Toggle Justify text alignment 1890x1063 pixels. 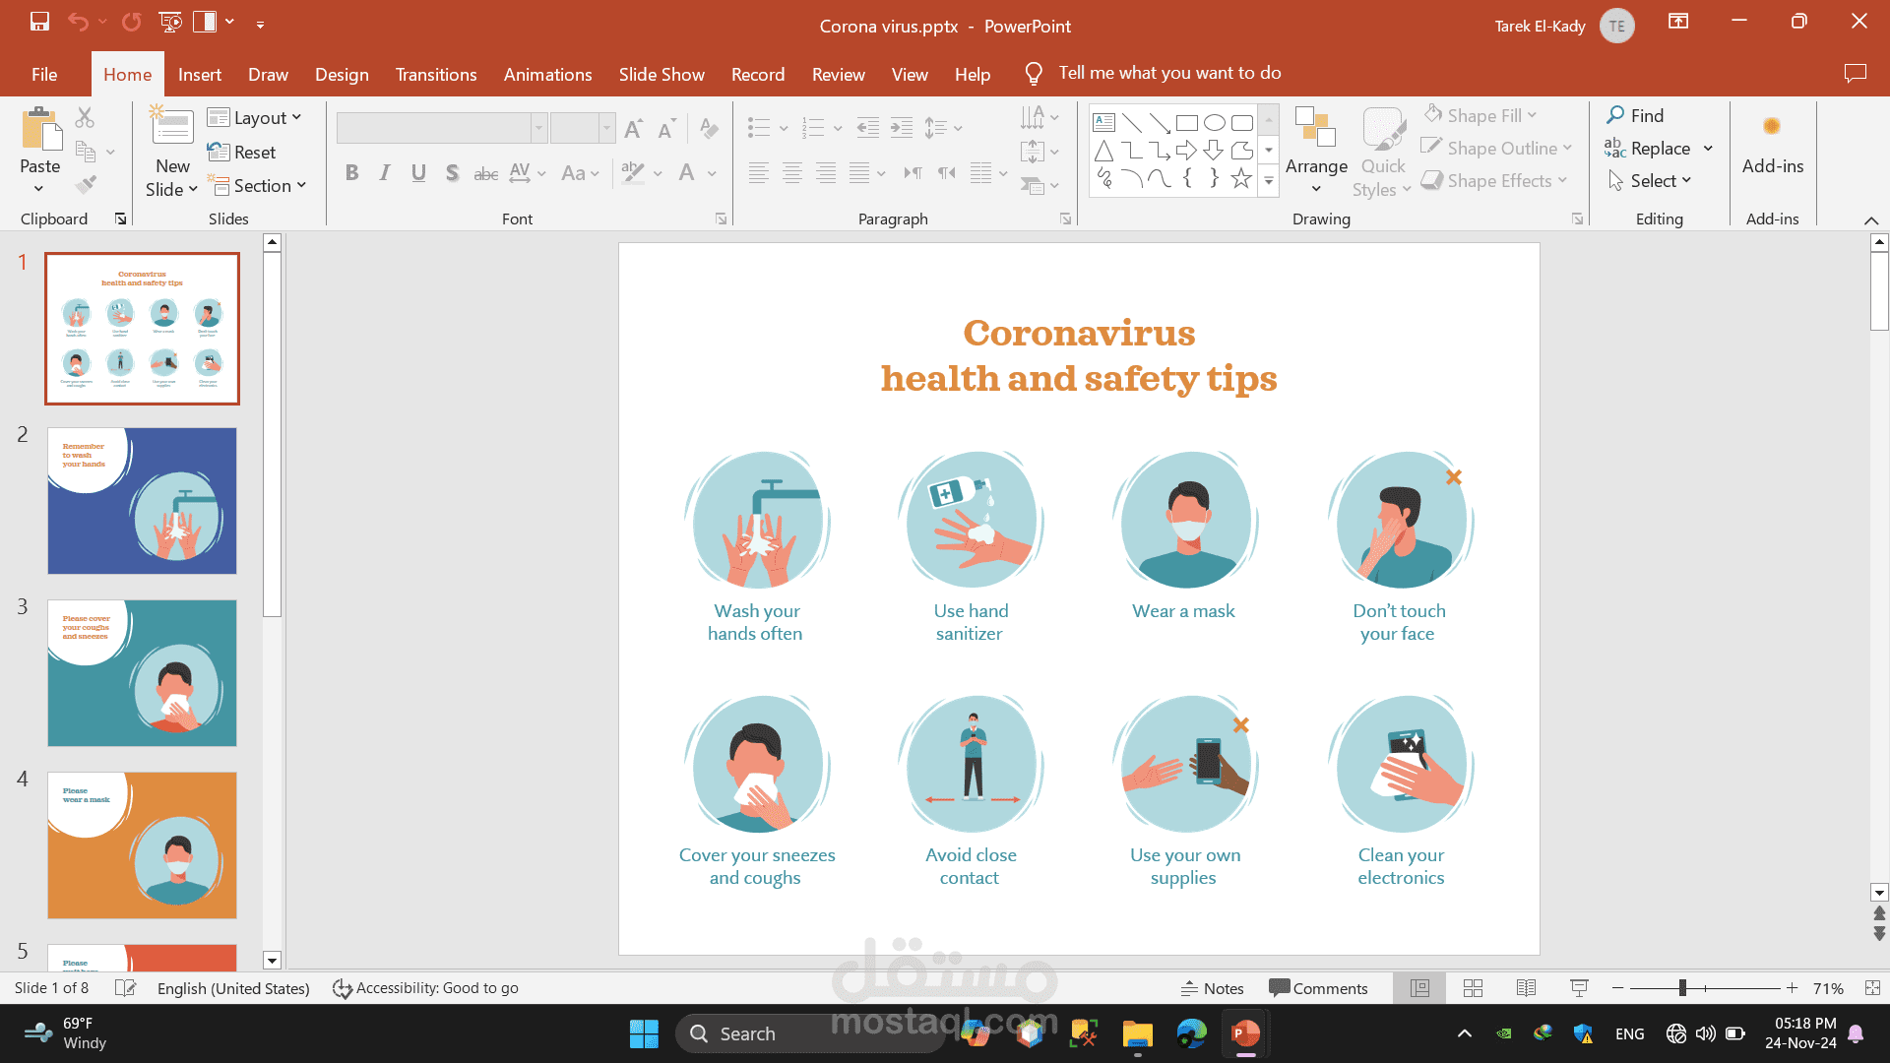859,173
